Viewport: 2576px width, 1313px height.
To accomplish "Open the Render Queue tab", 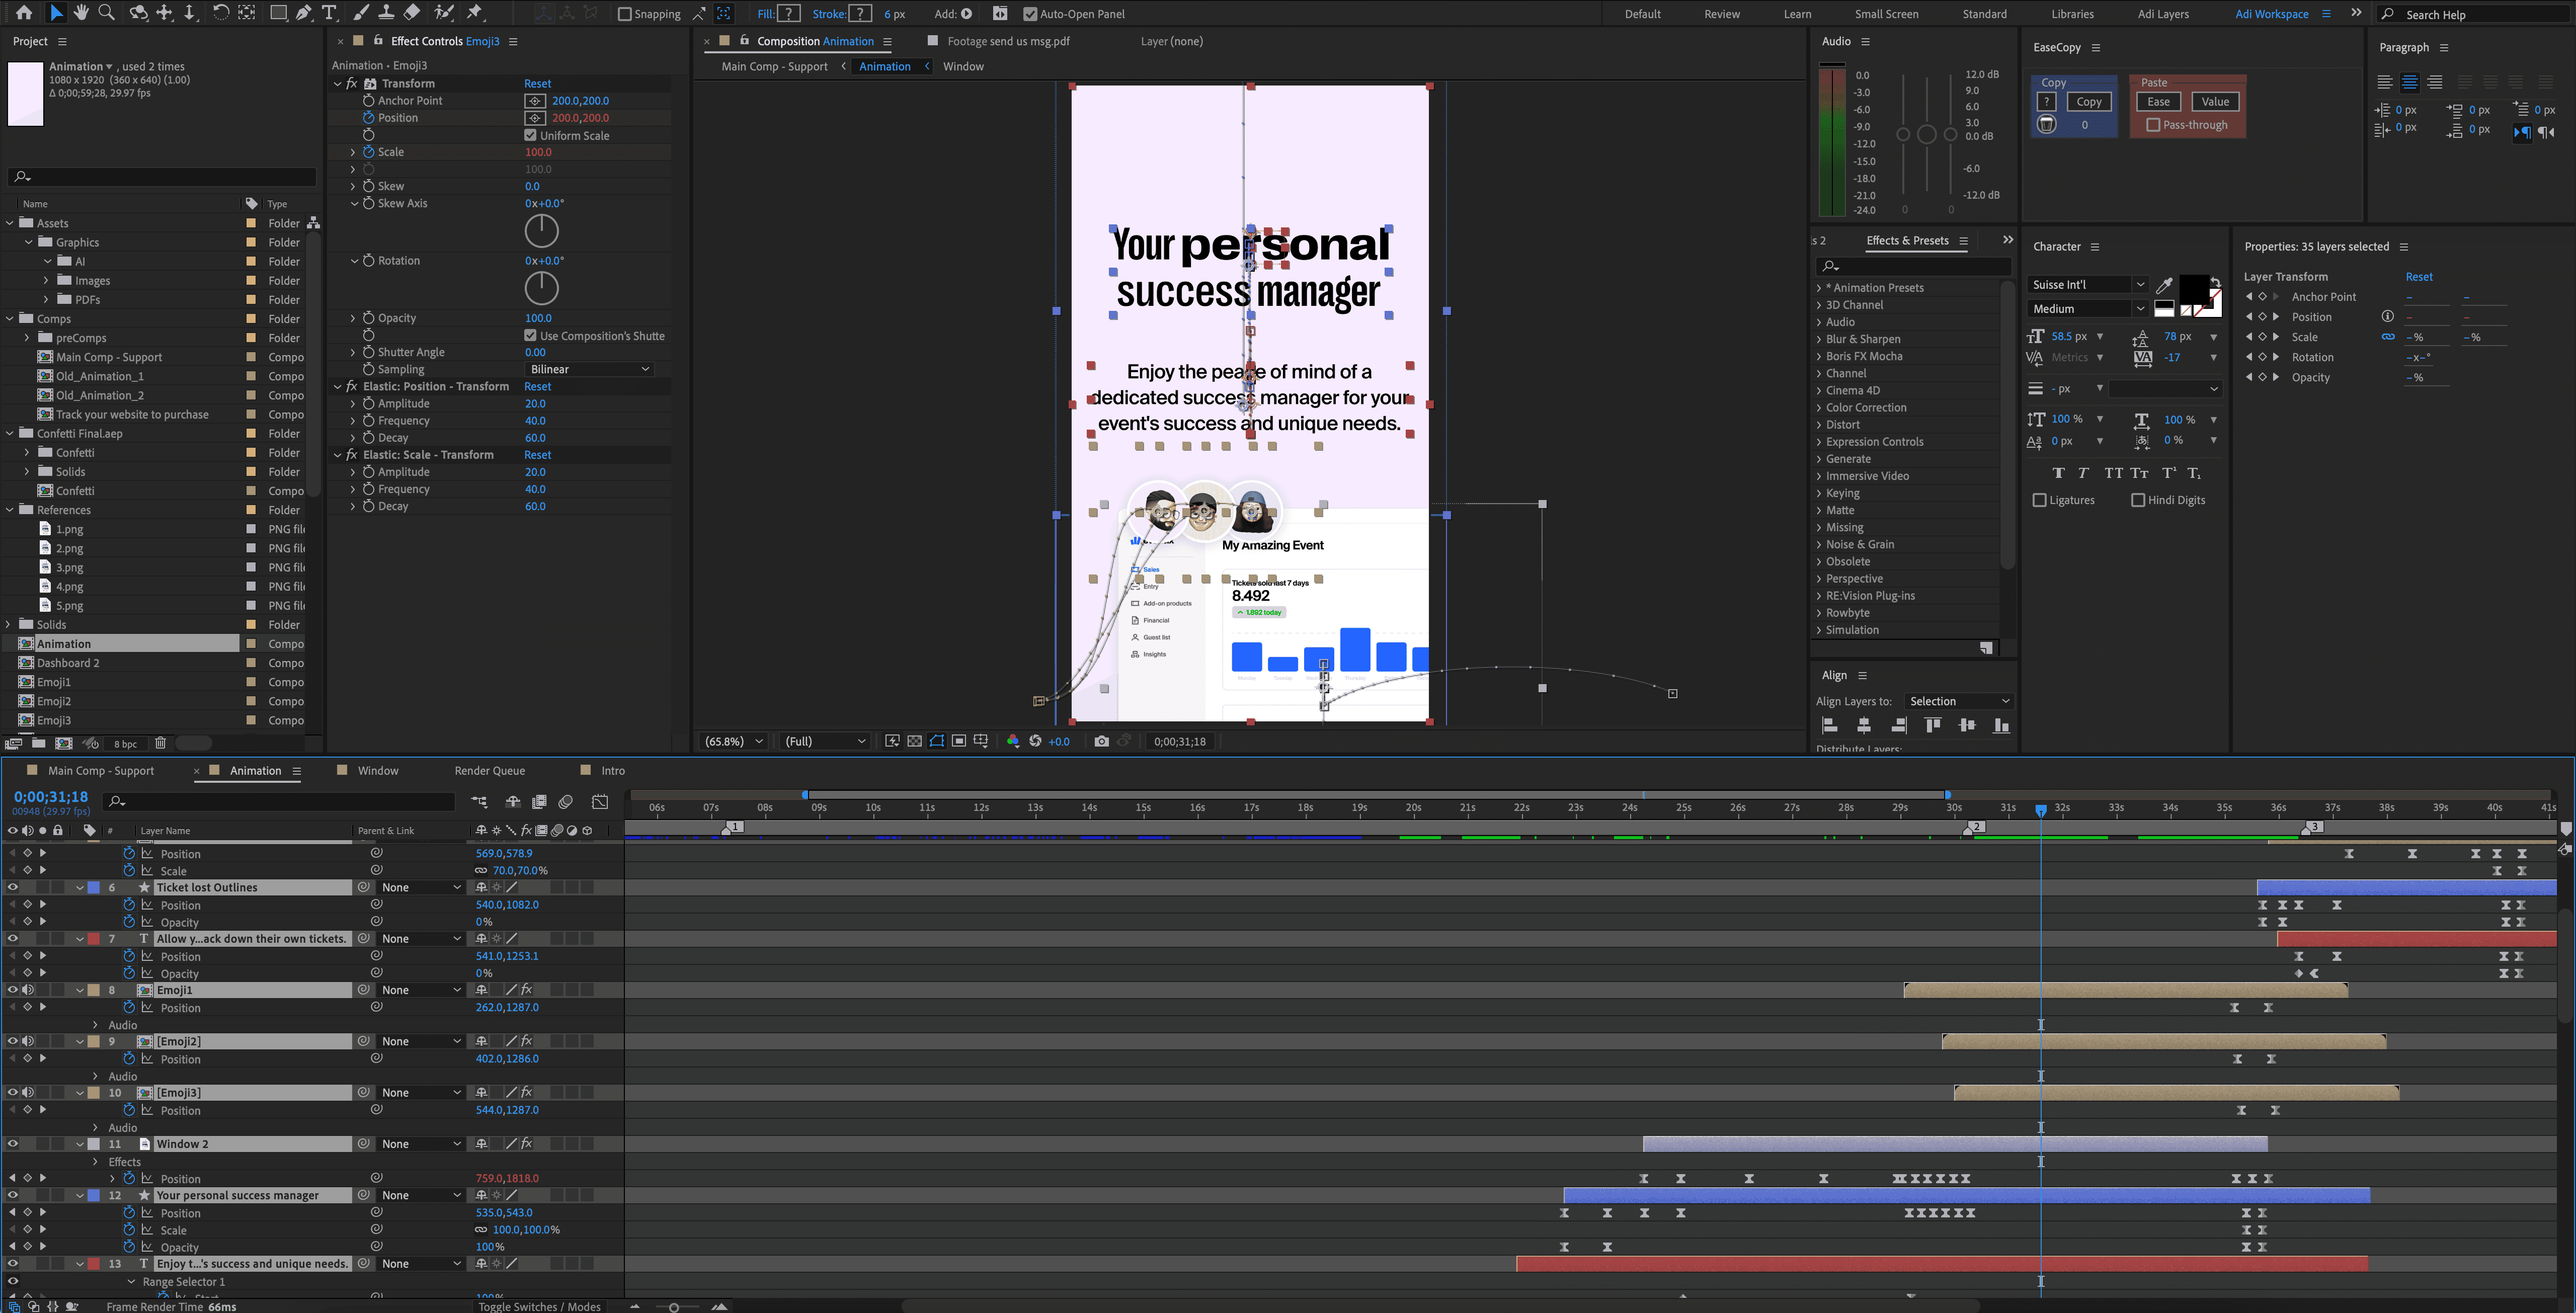I will [x=489, y=771].
